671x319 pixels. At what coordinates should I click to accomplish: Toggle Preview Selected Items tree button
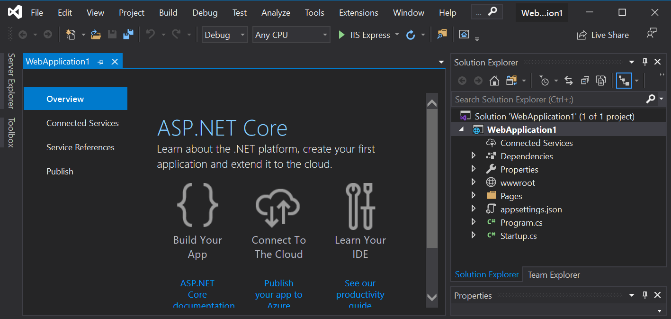(624, 81)
